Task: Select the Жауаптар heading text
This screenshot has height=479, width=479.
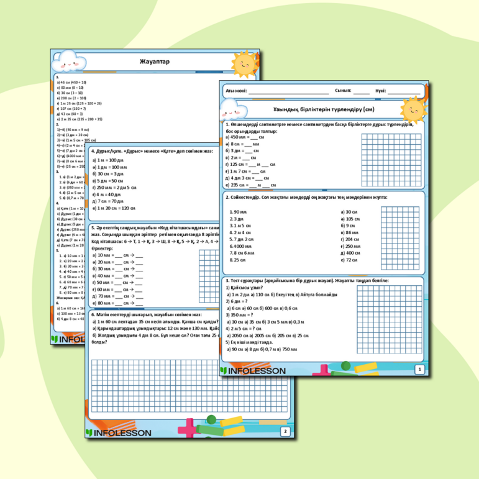Action: (155, 62)
